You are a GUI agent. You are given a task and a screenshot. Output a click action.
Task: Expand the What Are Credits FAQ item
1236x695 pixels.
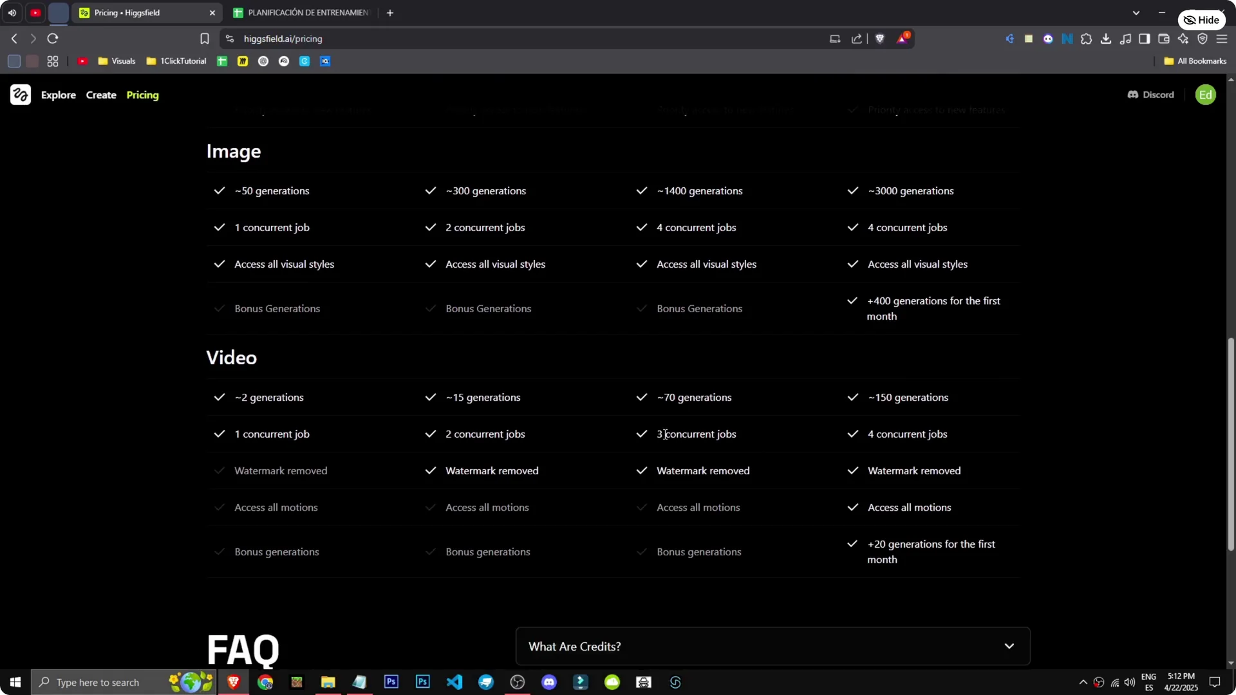pyautogui.click(x=1009, y=646)
